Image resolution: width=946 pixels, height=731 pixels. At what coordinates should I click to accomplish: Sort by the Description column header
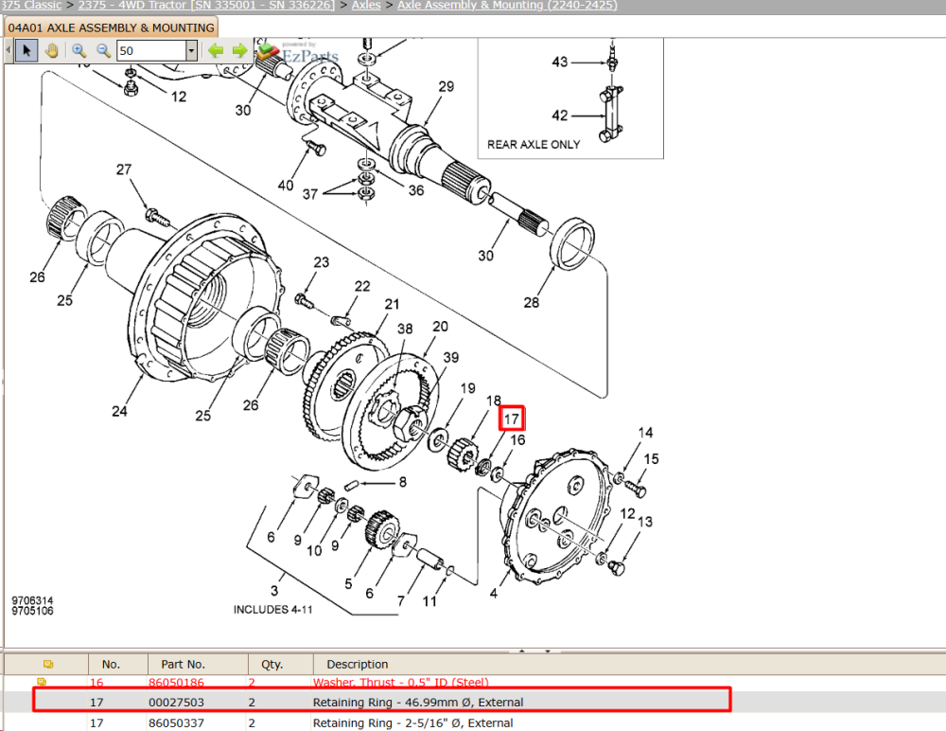coord(358,664)
